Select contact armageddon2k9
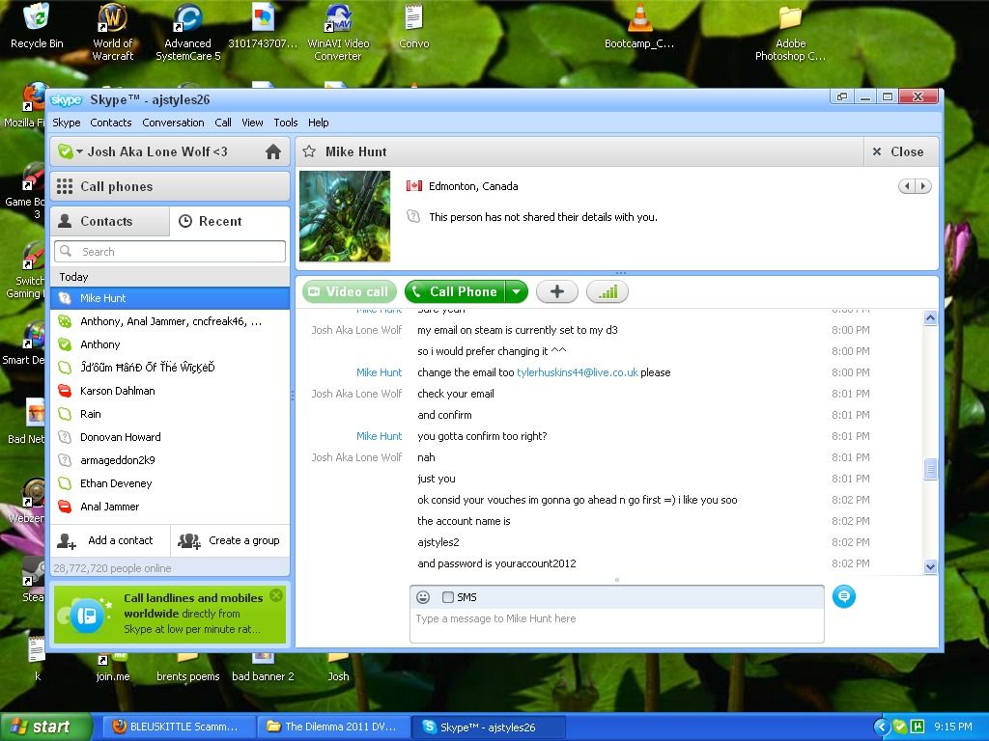989x741 pixels. tap(170, 460)
